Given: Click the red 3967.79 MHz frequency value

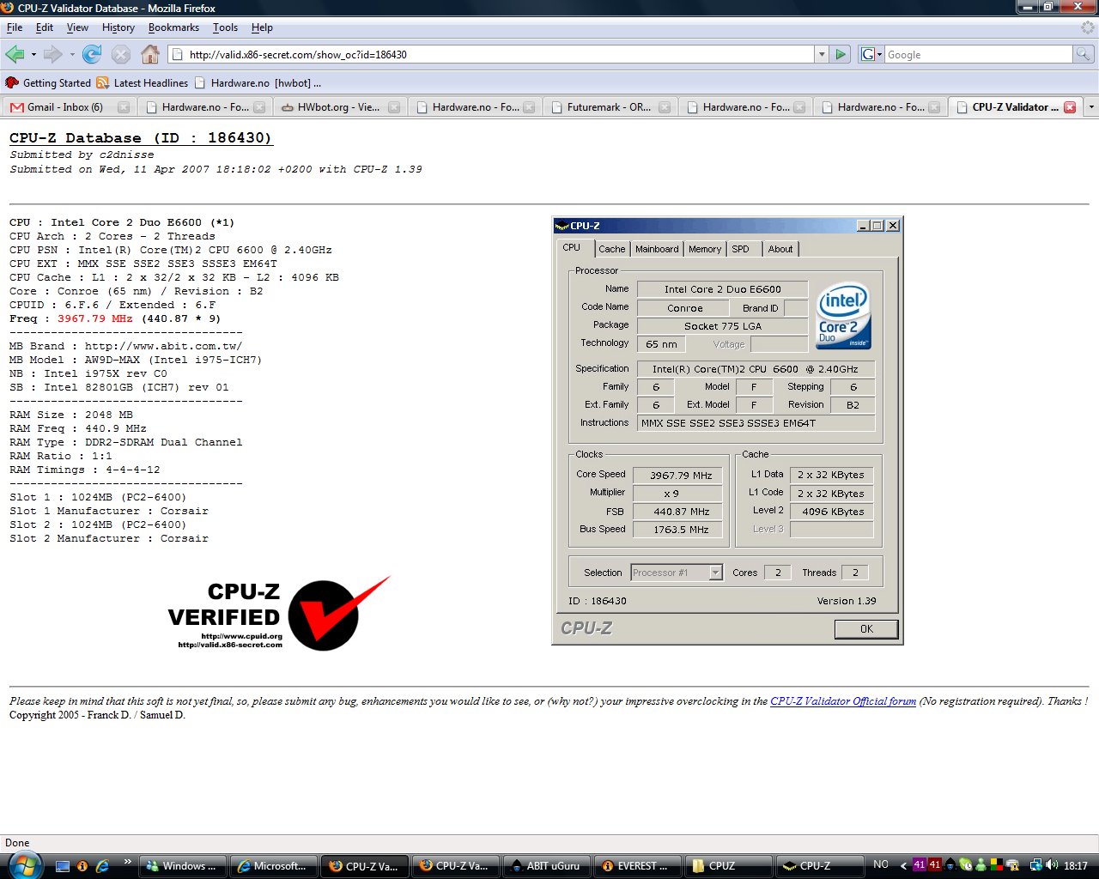Looking at the screenshot, I should click(x=95, y=318).
